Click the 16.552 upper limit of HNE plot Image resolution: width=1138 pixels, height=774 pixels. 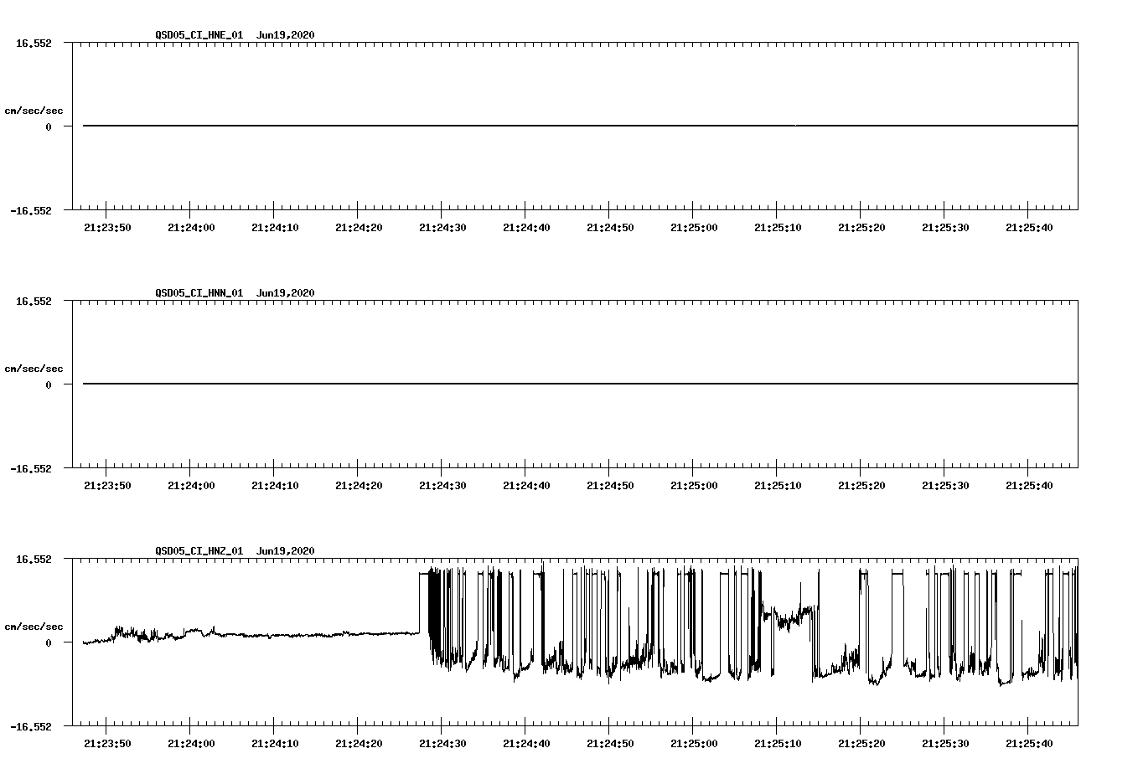click(x=34, y=43)
